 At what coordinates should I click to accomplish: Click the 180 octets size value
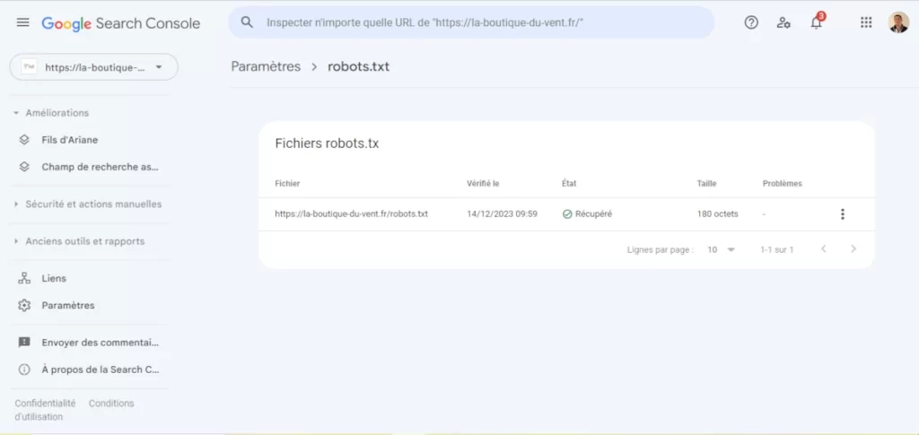tap(718, 214)
